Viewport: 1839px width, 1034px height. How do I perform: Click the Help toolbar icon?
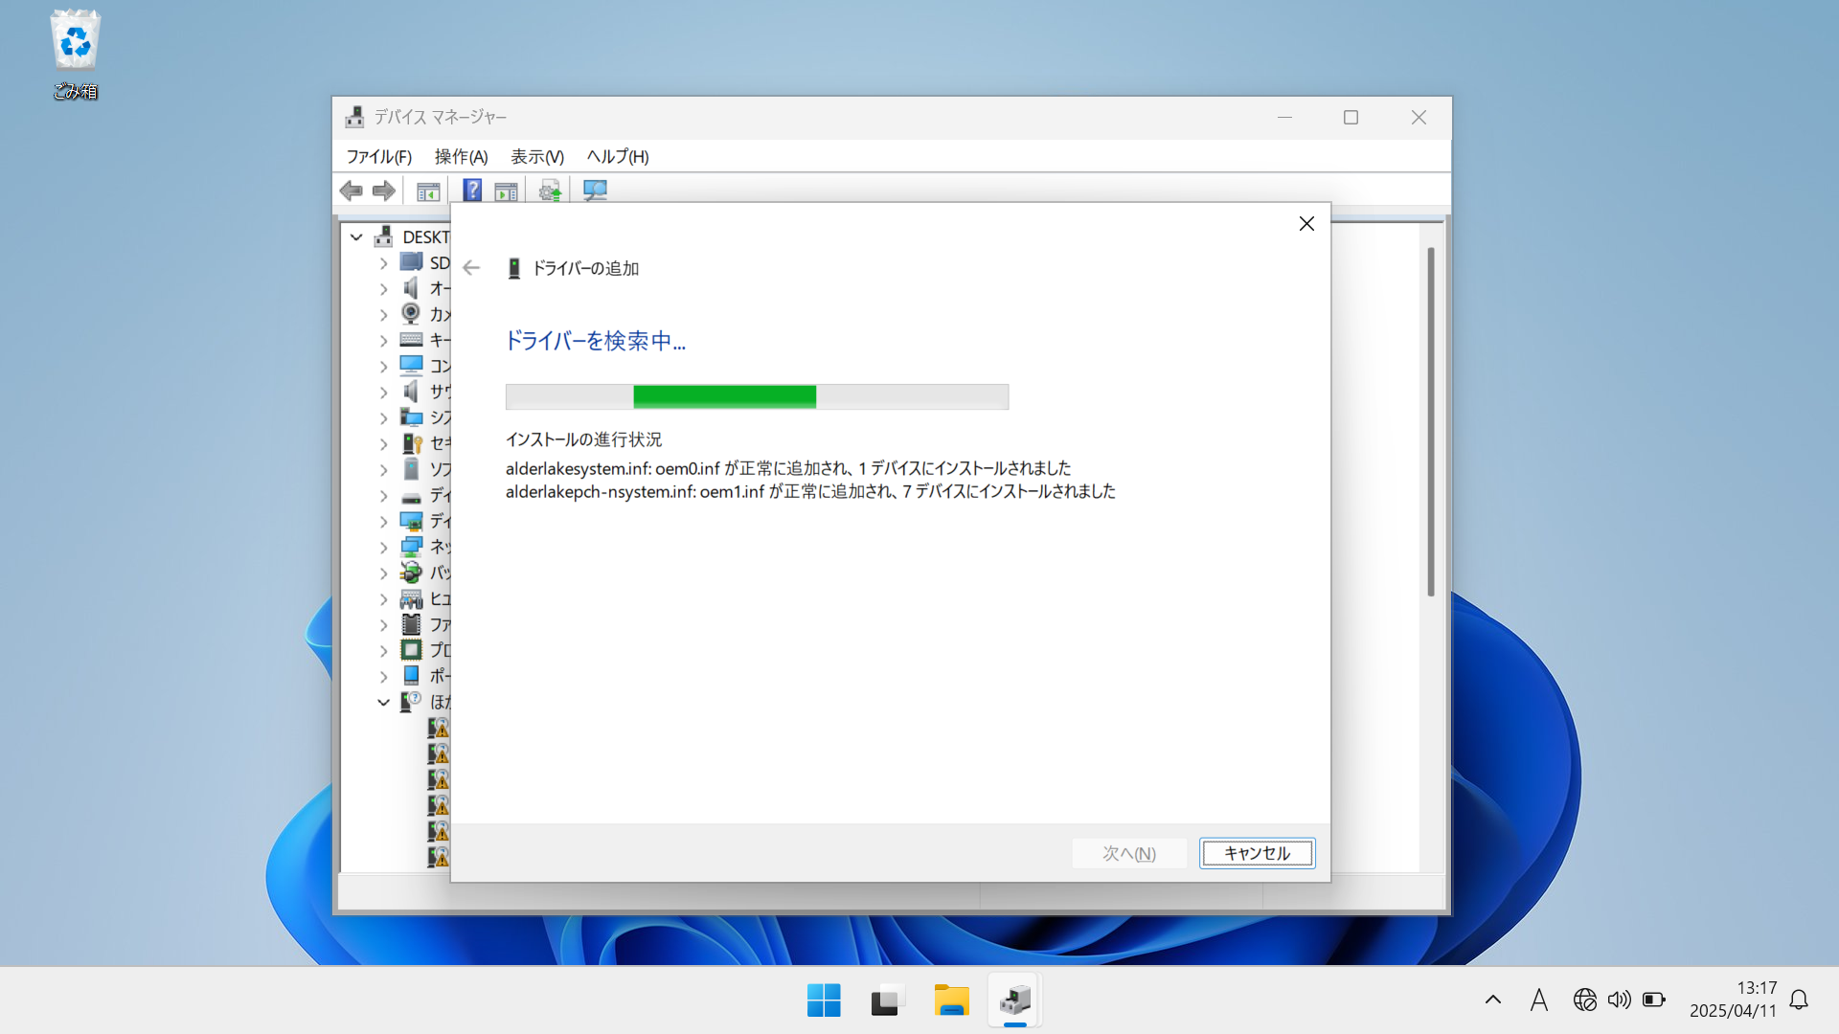(x=472, y=191)
